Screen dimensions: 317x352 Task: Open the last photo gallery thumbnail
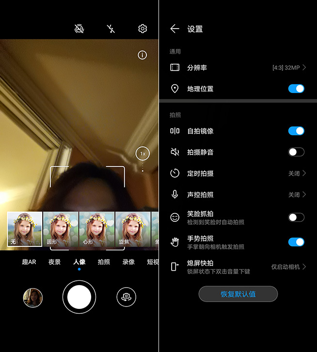coord(33,298)
